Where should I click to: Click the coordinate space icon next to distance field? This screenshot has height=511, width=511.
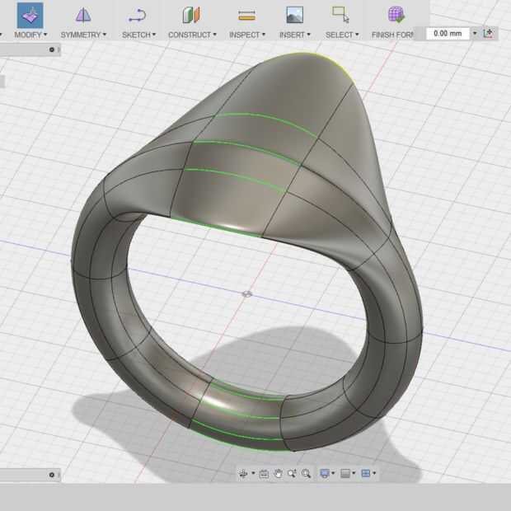pyautogui.click(x=488, y=33)
